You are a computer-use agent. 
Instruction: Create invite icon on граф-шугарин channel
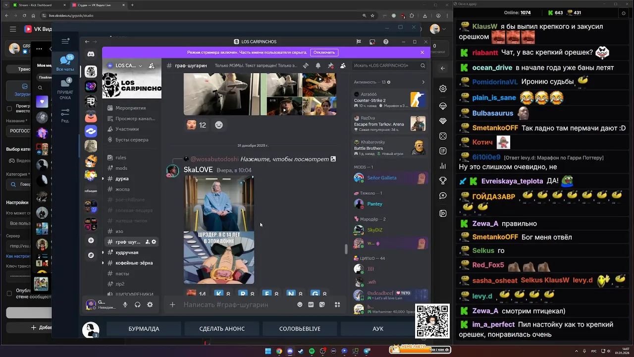(148, 242)
